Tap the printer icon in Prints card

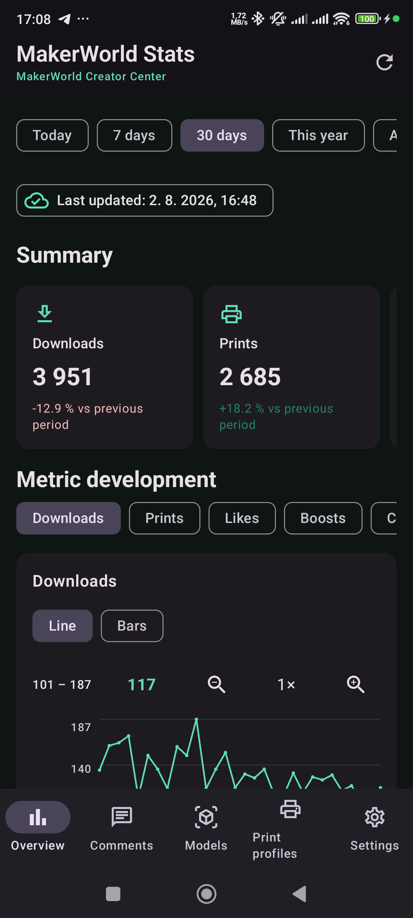pos(231,314)
